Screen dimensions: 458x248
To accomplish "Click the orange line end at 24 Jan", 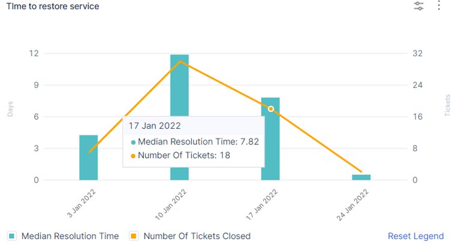I will [361, 172].
